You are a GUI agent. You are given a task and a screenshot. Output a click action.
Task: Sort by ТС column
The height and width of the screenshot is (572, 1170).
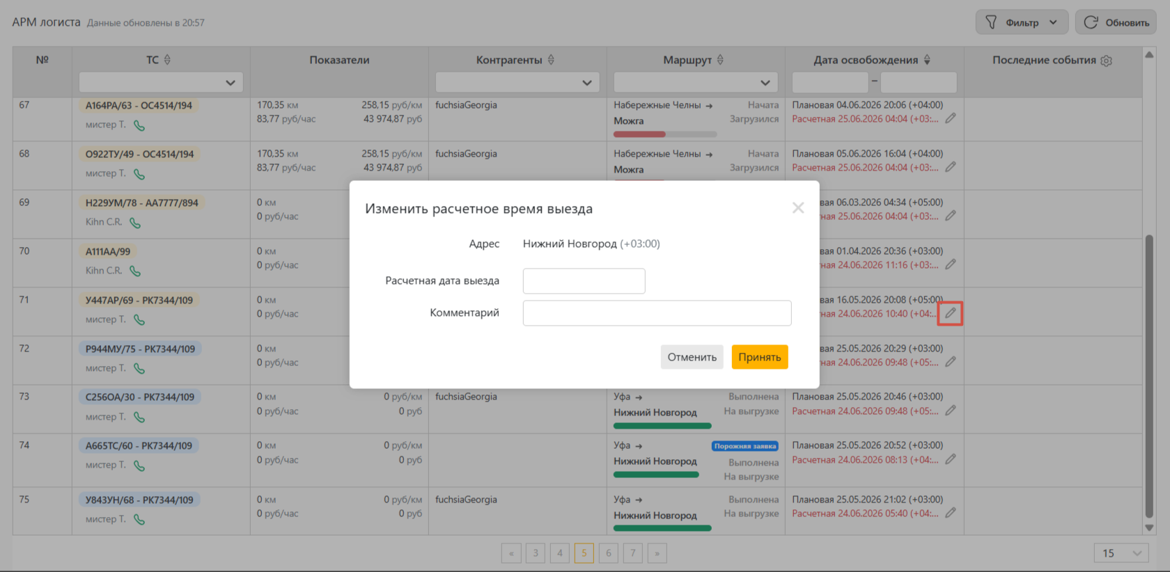(167, 60)
